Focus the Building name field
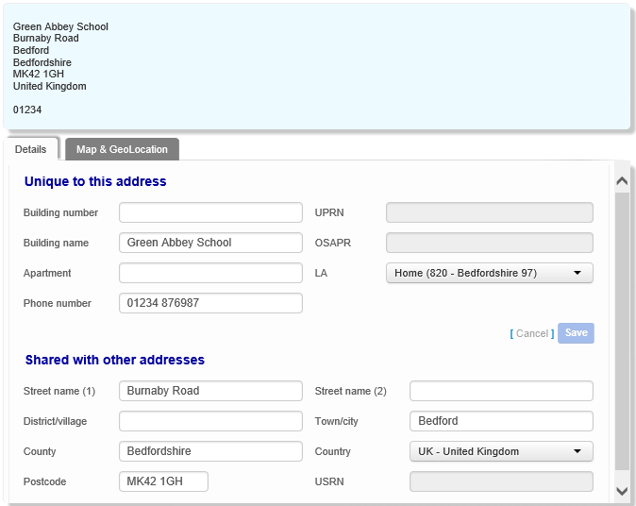Viewport: 636px width, 506px height. pos(210,243)
